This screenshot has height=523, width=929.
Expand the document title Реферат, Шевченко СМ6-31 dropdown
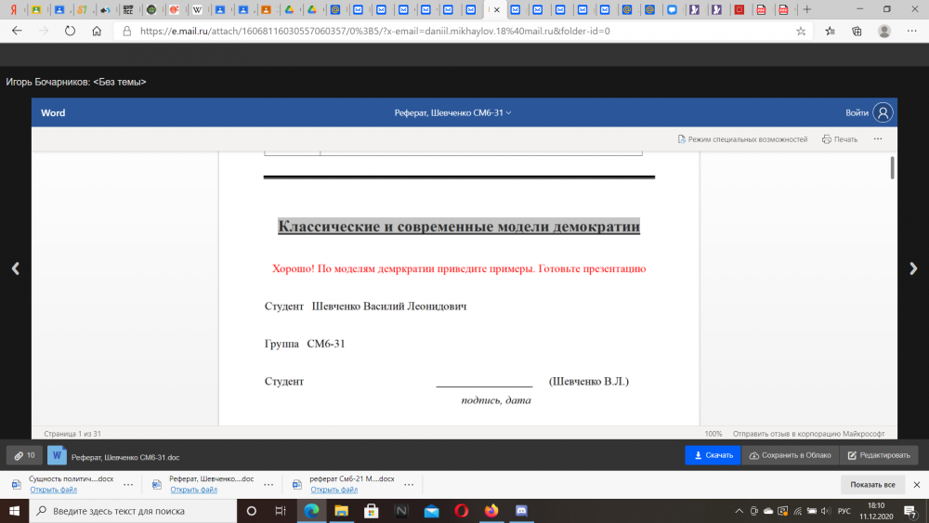[x=452, y=112]
